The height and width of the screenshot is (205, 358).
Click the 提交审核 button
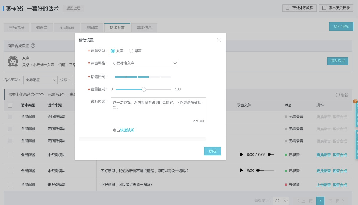[x=341, y=26]
